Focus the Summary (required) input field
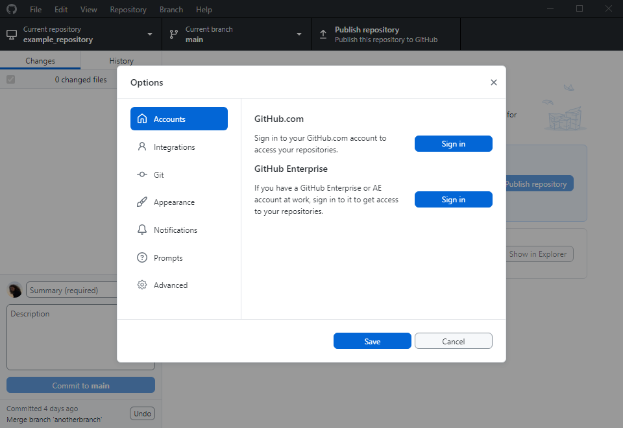This screenshot has height=428, width=623. pos(71,290)
